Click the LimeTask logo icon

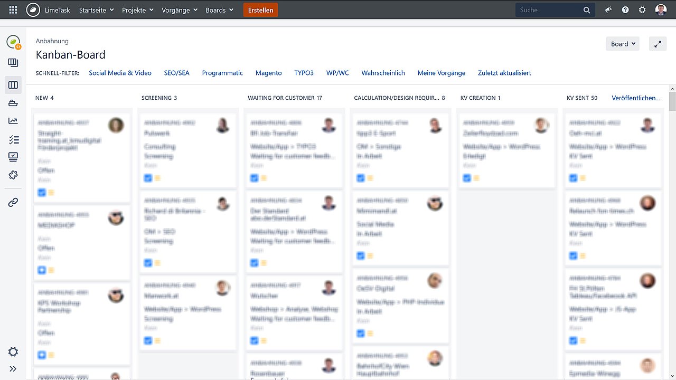click(33, 10)
